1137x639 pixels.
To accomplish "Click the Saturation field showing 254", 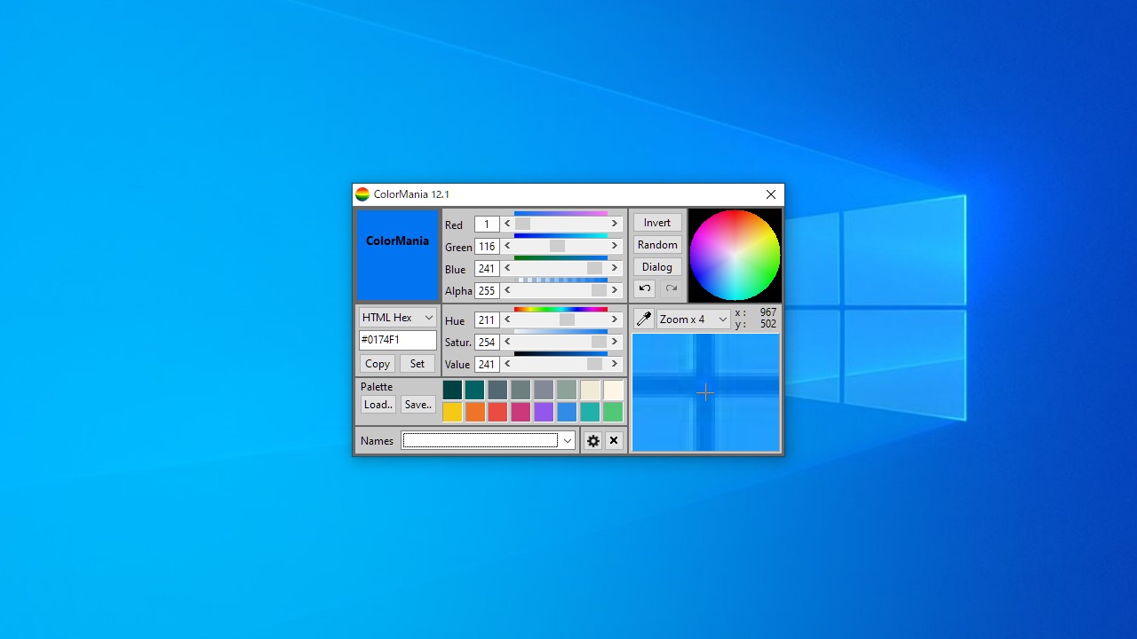I will tap(487, 343).
